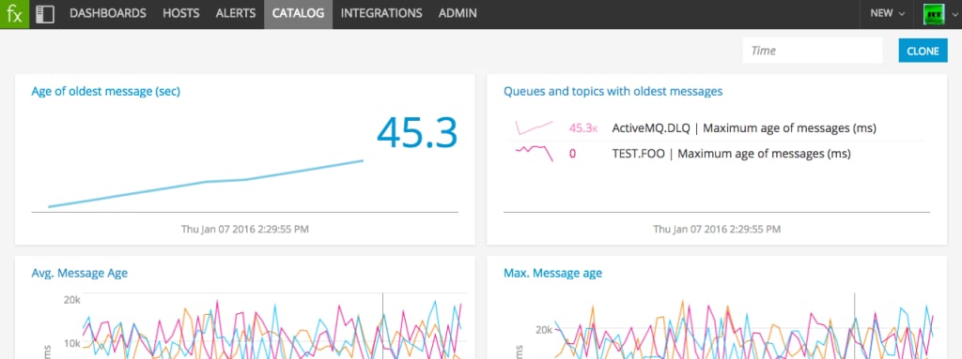Open 'Queues and topics with oldest messages' title
Viewport: 962px width, 359px height.
[613, 91]
